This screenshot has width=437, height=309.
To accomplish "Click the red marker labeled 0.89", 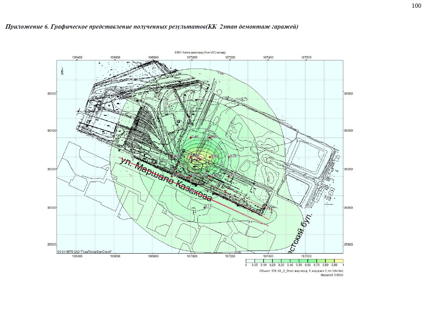I will (210, 157).
